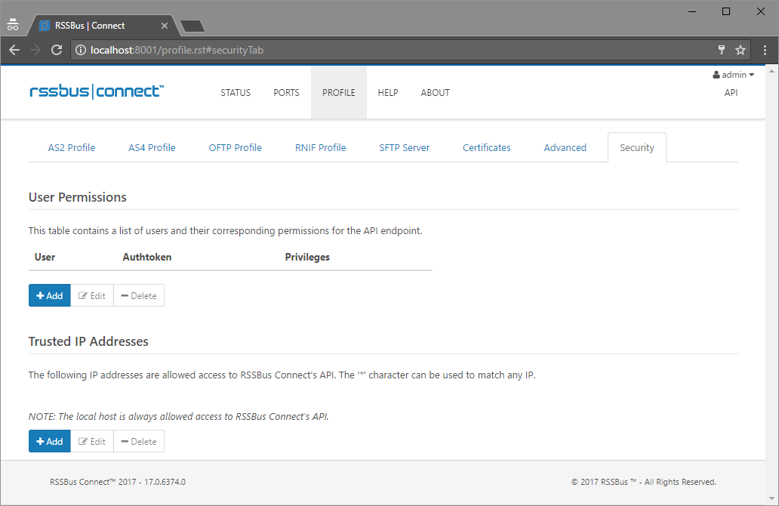Click the page scrollbar down arrow
Image resolution: width=779 pixels, height=506 pixels.
coord(771,498)
